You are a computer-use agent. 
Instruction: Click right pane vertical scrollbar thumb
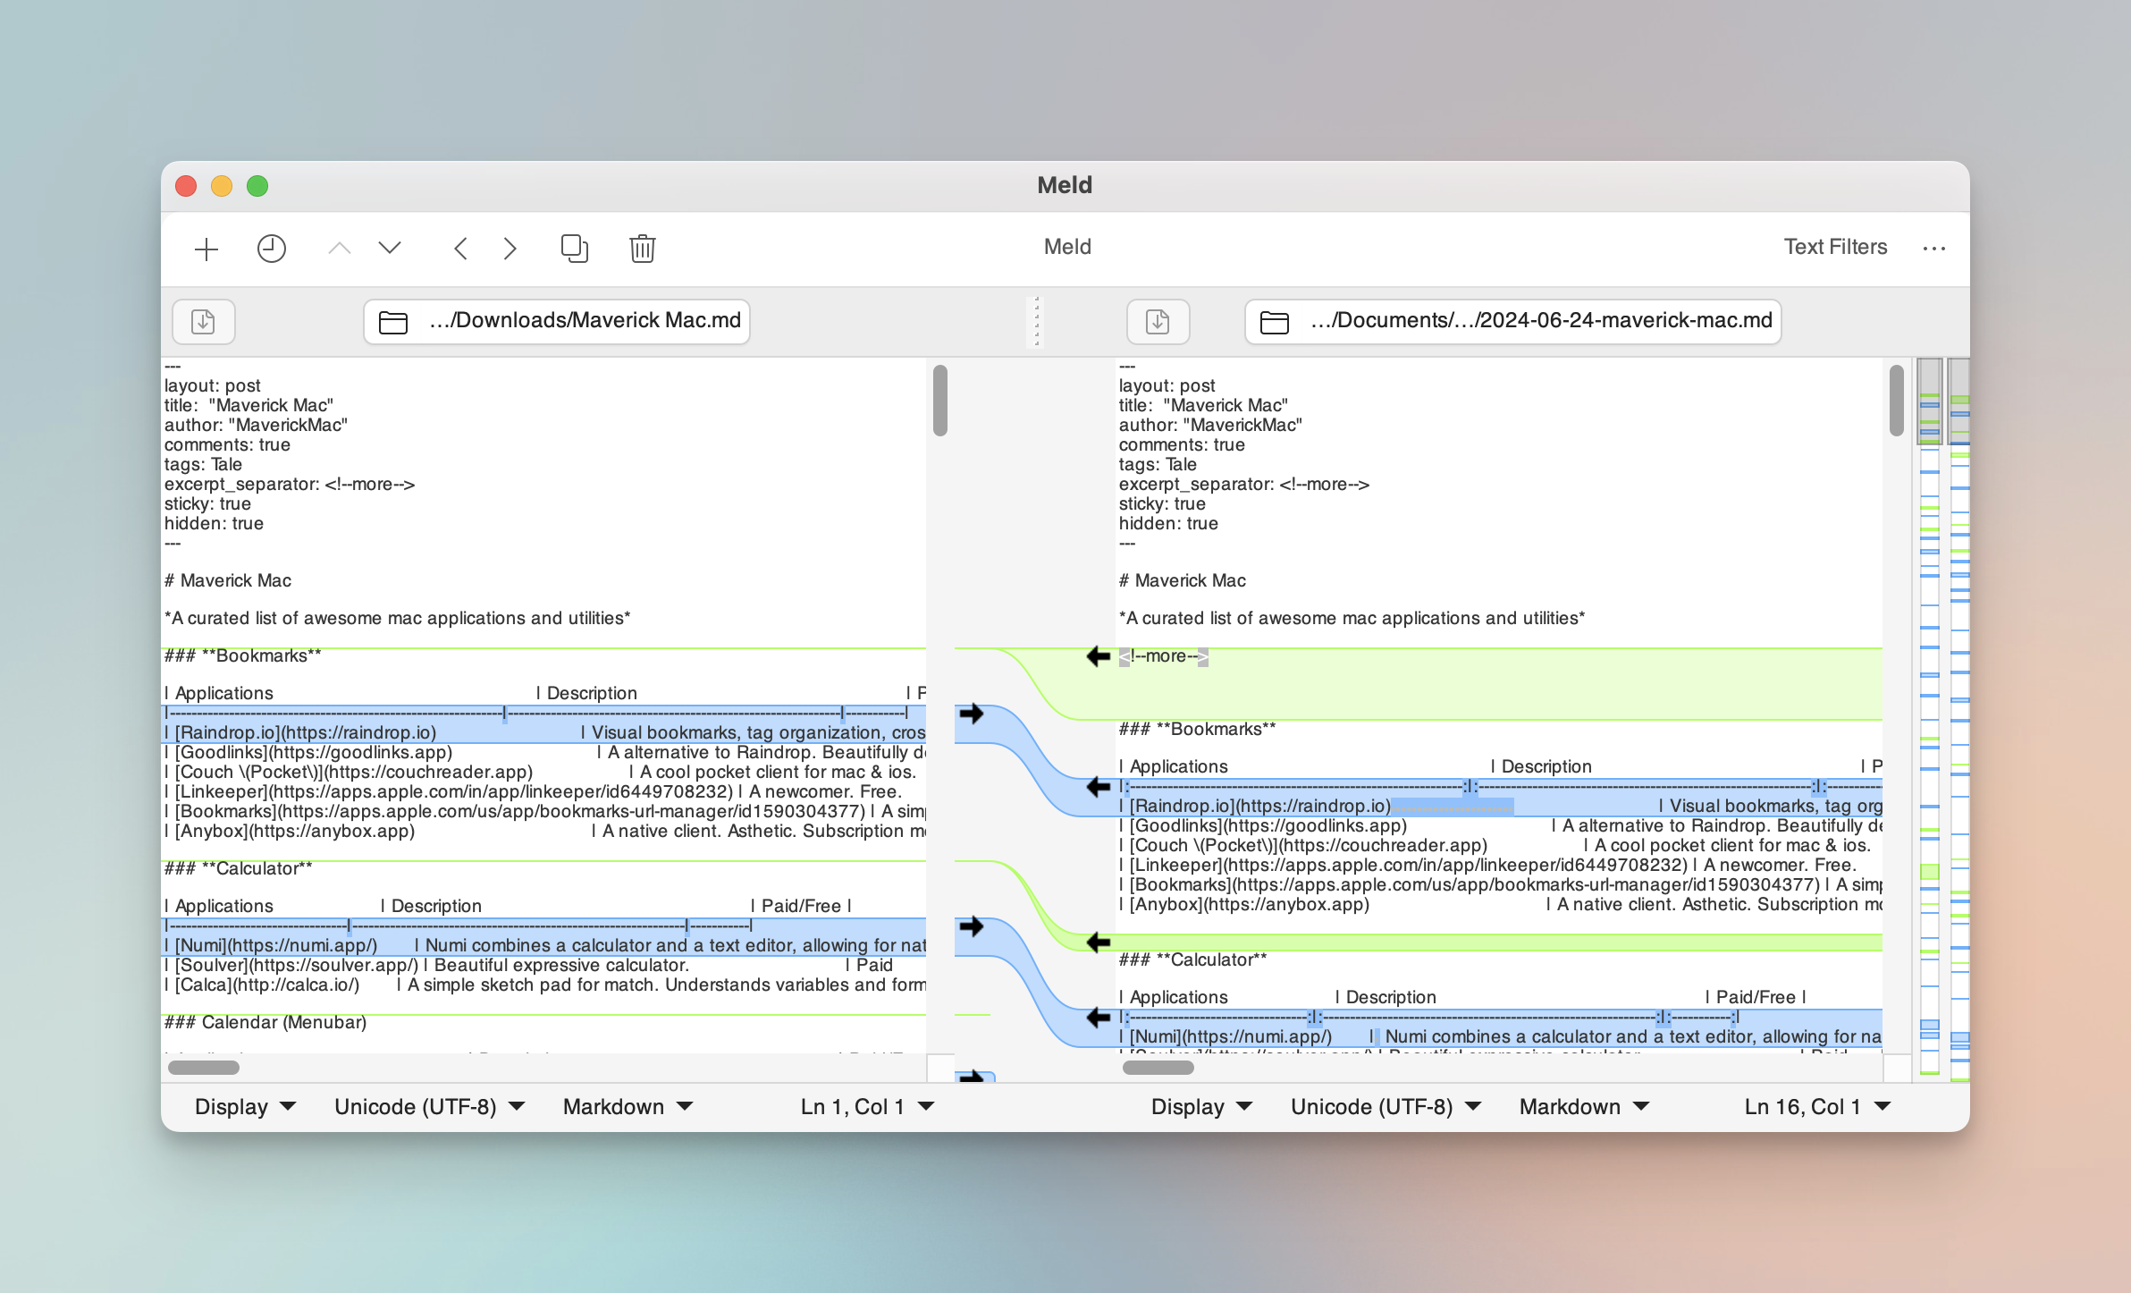[x=1897, y=401]
